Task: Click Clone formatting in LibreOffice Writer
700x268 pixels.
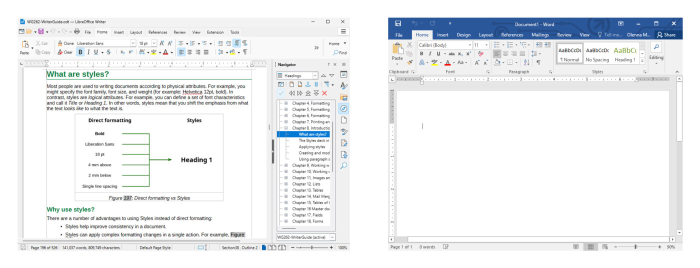Action: 65,43
